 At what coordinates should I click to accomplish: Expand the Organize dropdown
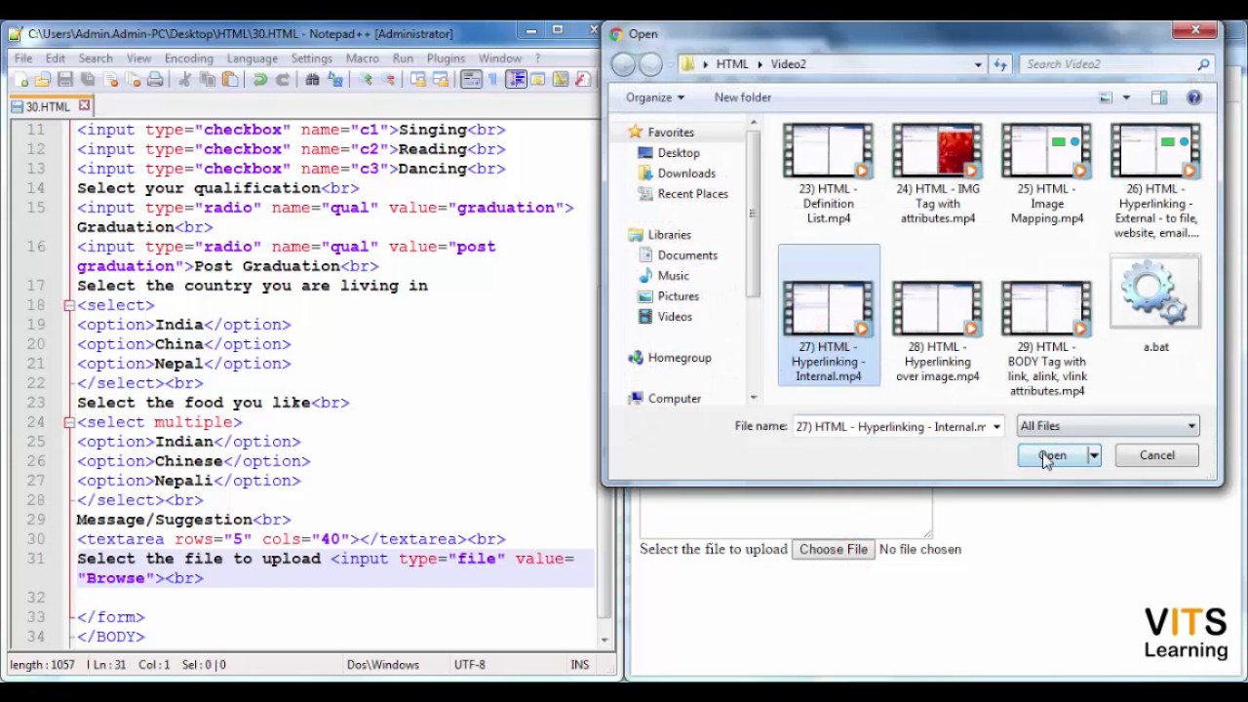655,97
